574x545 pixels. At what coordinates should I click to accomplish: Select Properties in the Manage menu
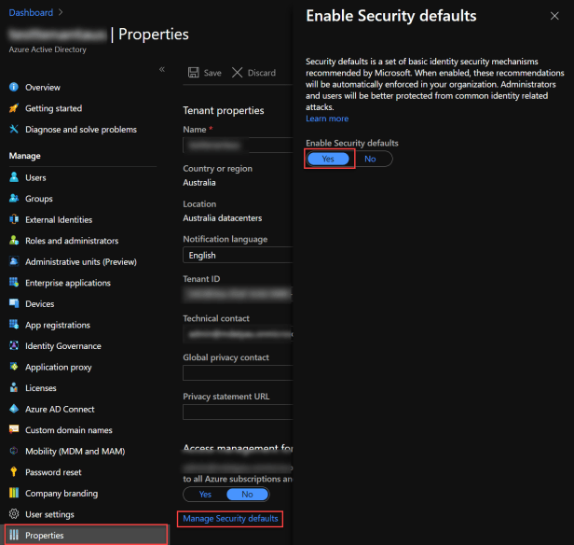click(87, 535)
